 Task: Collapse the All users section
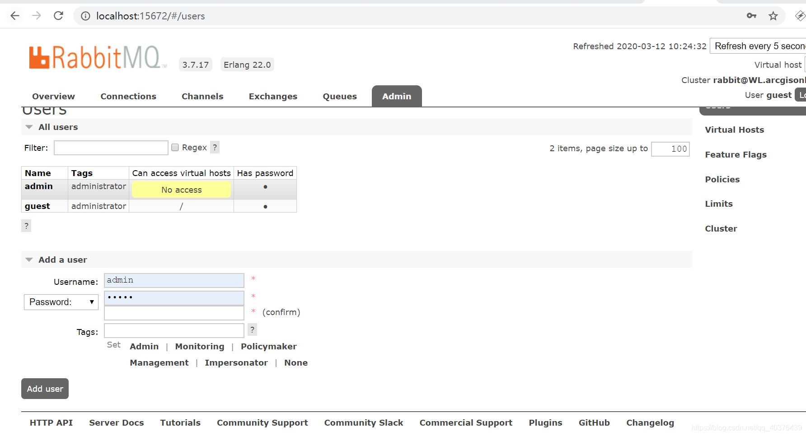(58, 127)
